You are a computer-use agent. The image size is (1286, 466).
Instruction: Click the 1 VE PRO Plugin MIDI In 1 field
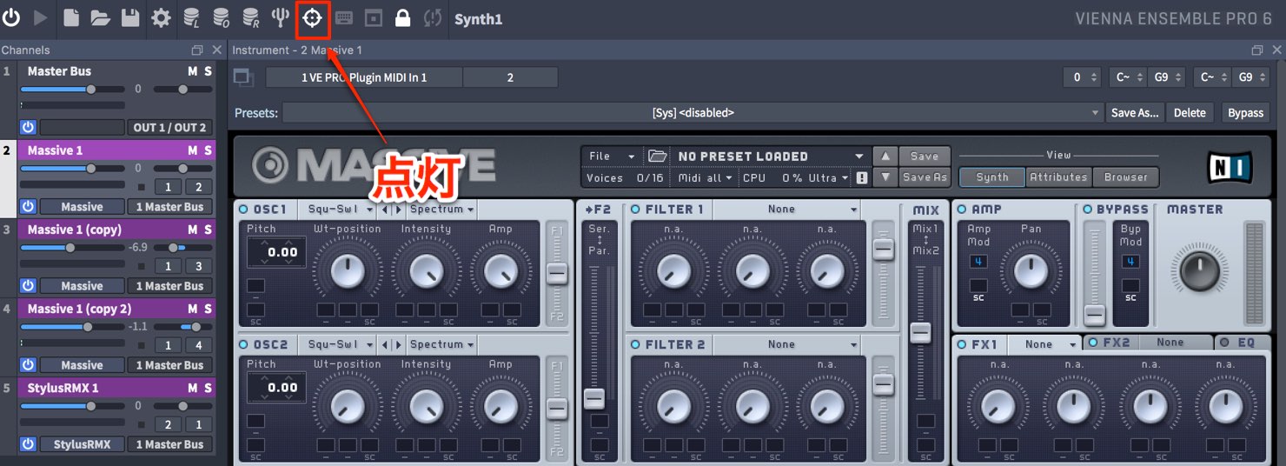click(x=364, y=77)
